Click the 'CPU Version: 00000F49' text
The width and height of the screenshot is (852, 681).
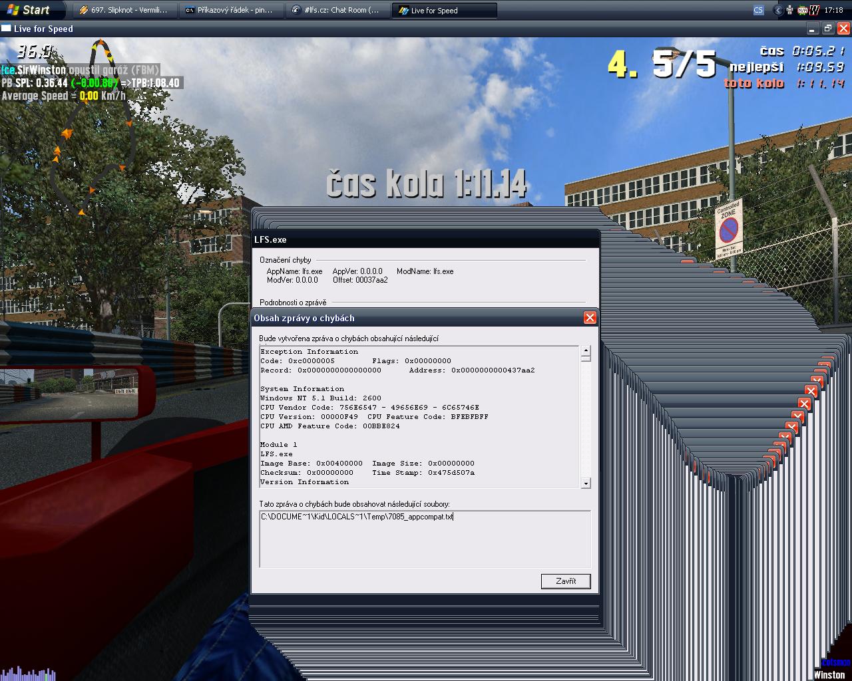(x=309, y=417)
